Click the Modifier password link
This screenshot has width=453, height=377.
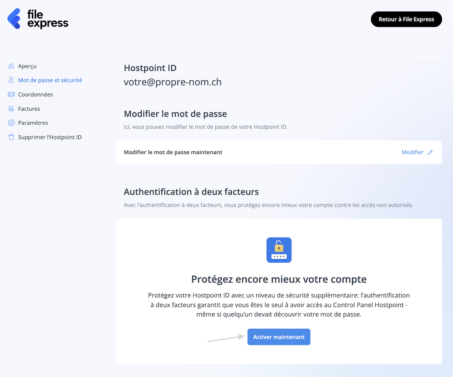click(x=413, y=152)
